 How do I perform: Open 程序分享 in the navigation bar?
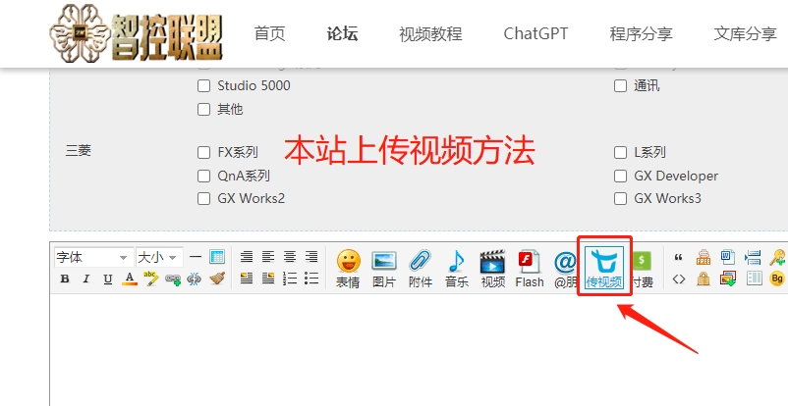click(x=641, y=34)
